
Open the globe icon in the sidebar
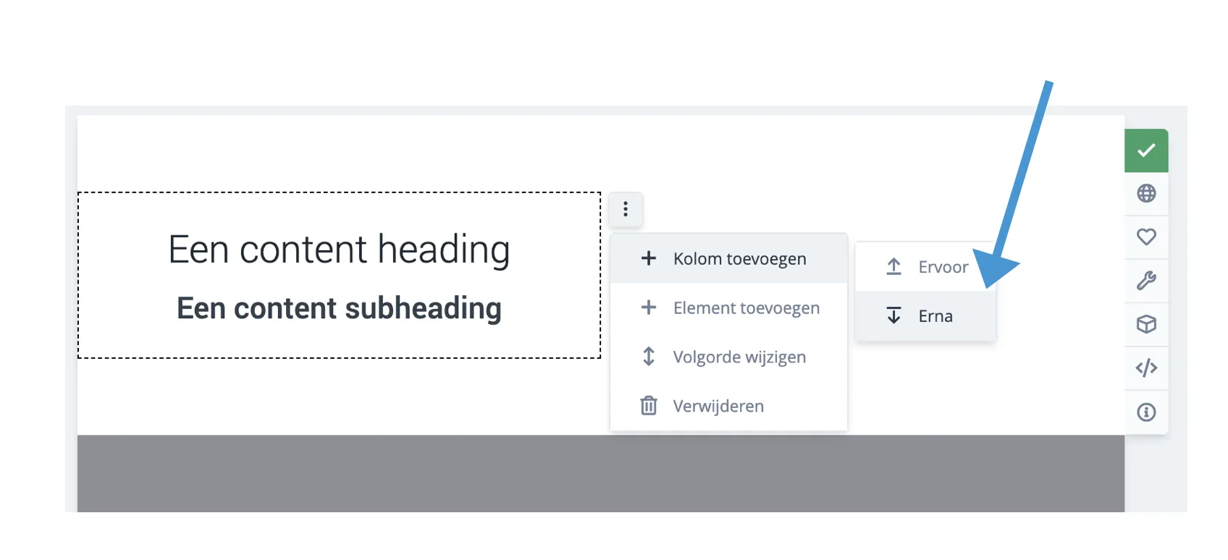[x=1146, y=193]
